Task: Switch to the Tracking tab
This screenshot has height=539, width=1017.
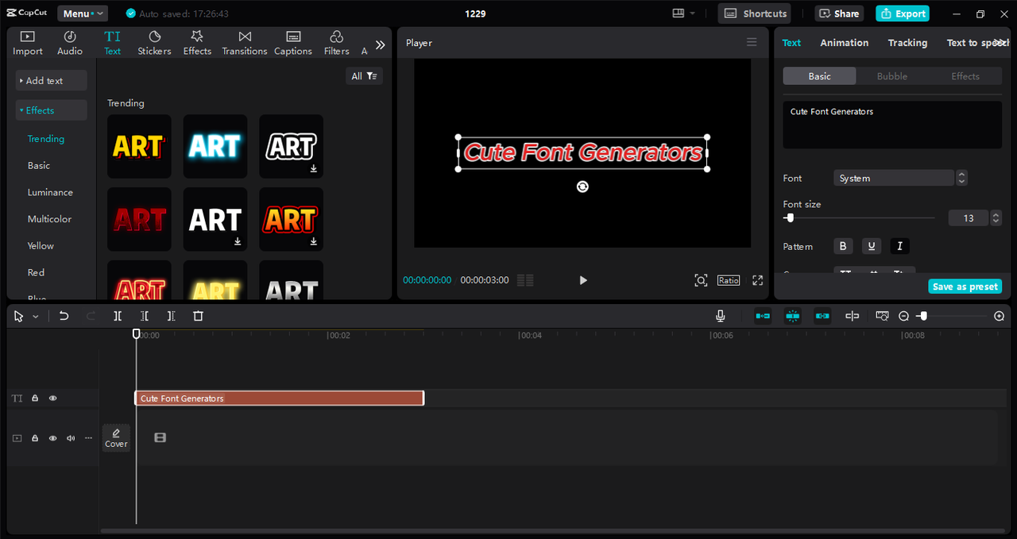Action: point(907,43)
